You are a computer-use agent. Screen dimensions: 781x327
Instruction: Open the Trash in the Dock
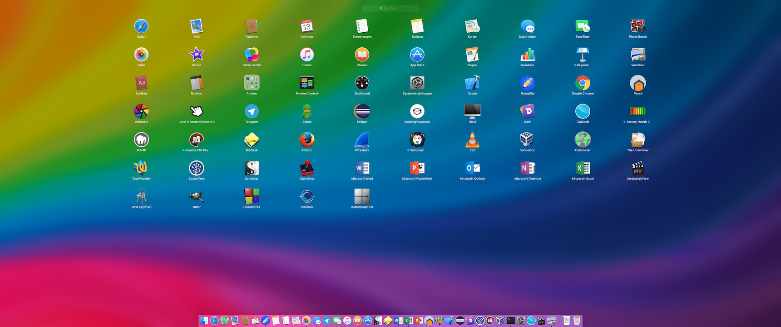[577, 321]
